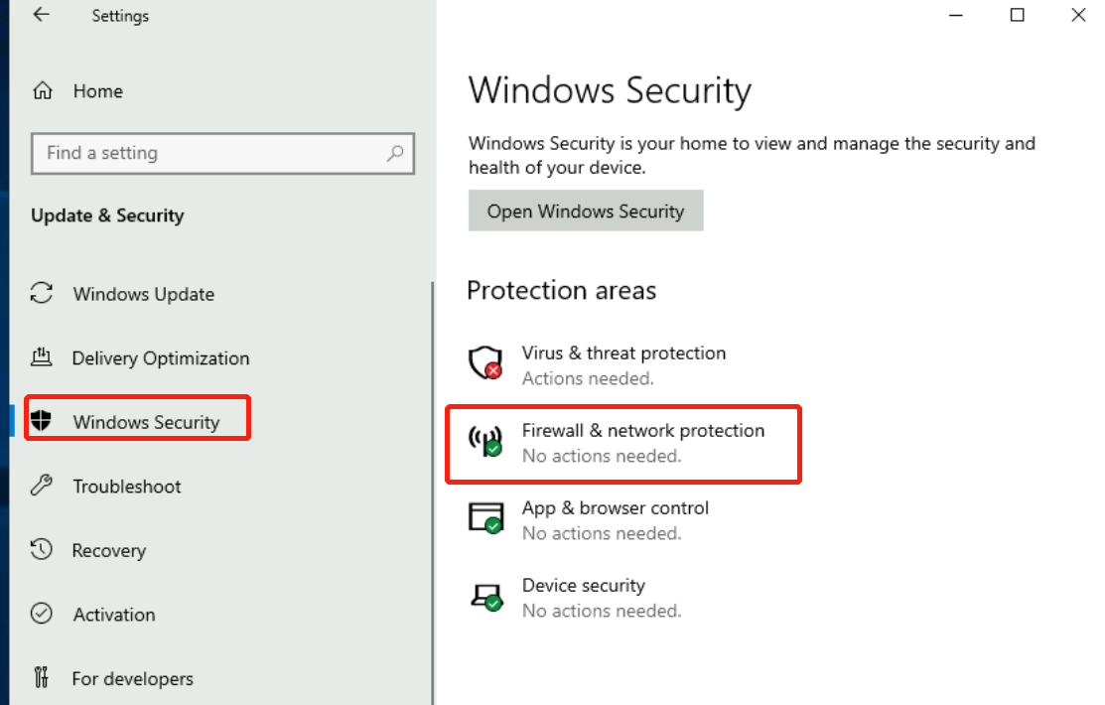Click the Windows Security shield icon
Image resolution: width=1105 pixels, height=705 pixels.
point(41,421)
